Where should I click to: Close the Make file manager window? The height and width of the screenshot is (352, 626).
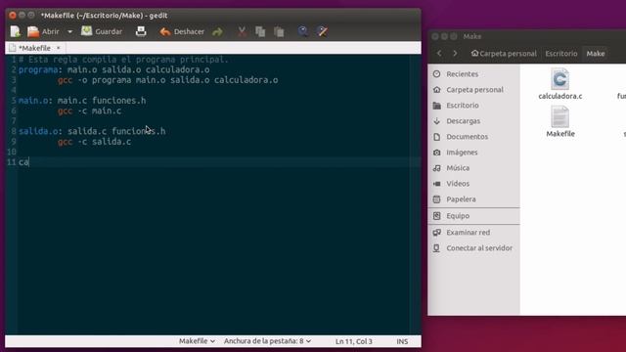coord(435,36)
